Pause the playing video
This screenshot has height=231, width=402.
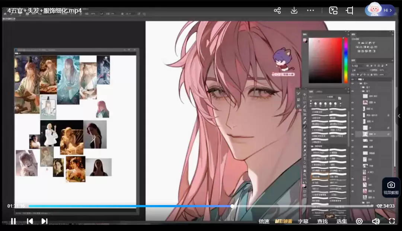click(x=13, y=221)
